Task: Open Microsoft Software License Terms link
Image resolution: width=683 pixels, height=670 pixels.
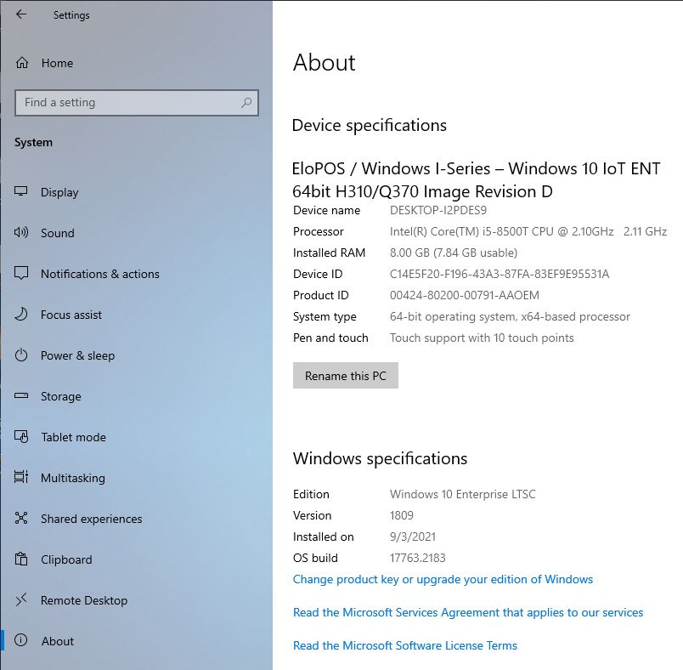Action: (x=404, y=645)
